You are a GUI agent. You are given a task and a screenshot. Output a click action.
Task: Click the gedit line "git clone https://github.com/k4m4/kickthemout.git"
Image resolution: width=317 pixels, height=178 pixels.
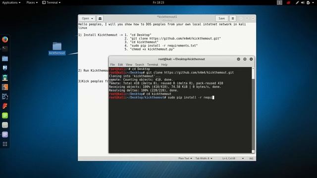click(175, 39)
